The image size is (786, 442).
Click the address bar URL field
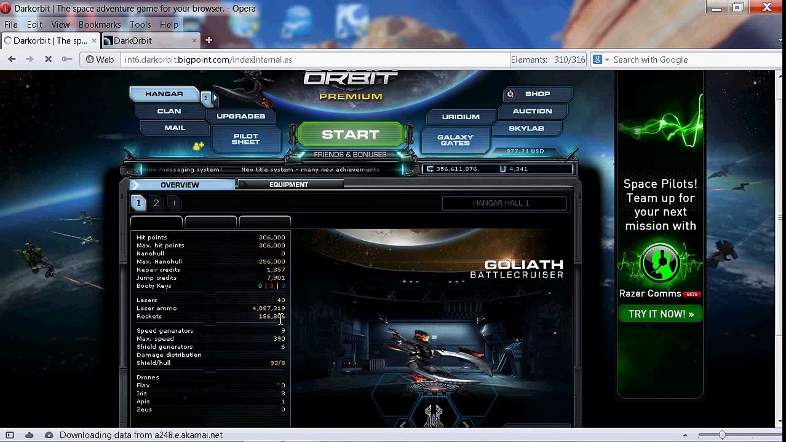tap(314, 60)
